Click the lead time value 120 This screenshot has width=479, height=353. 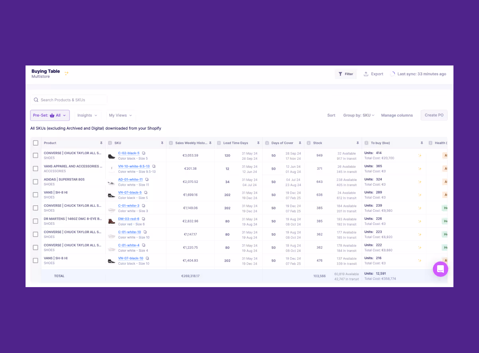227,155
